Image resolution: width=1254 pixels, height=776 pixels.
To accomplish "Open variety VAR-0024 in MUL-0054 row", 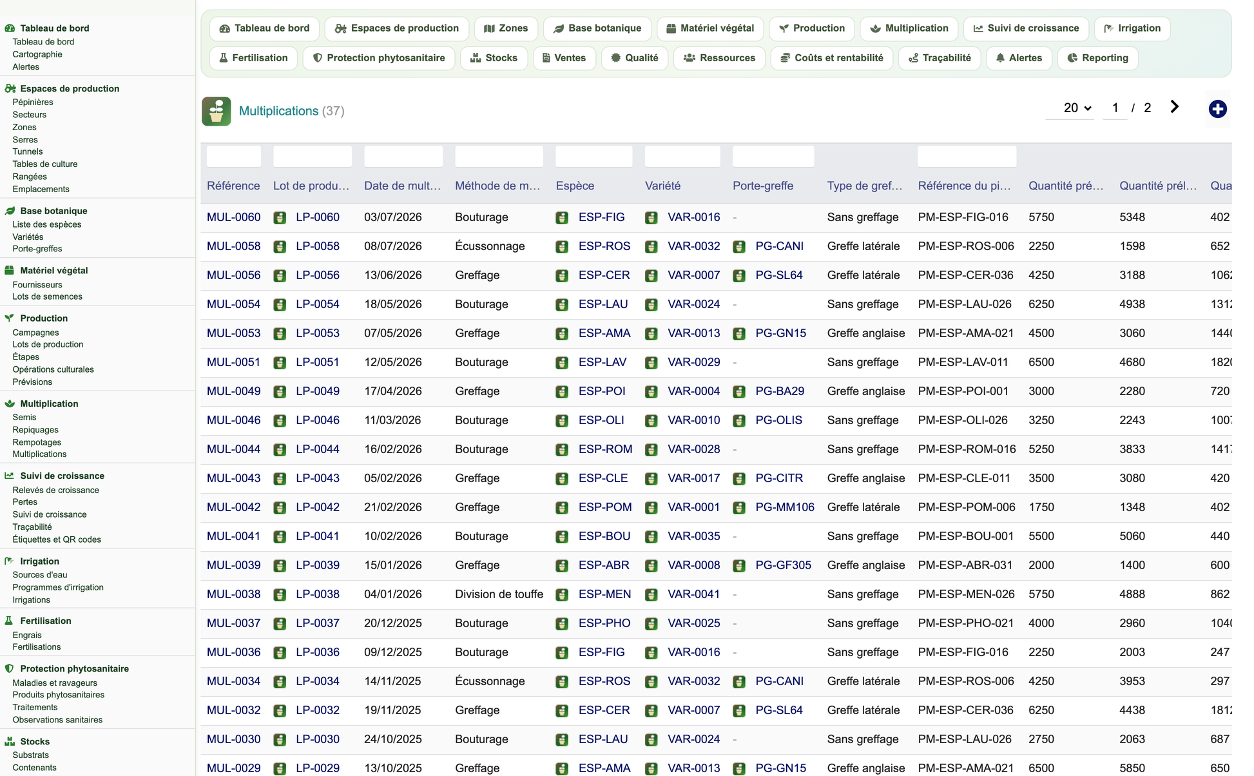I will [694, 304].
